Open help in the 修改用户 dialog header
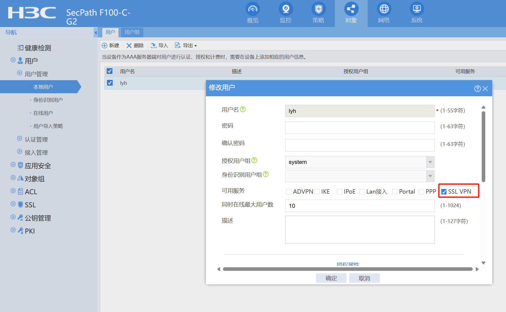Screen dimensions: 506x312 point(477,89)
